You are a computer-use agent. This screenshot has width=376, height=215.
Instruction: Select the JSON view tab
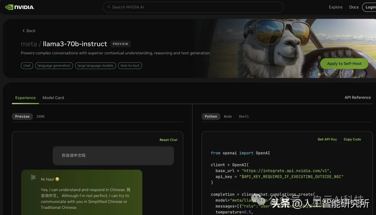pyautogui.click(x=40, y=116)
